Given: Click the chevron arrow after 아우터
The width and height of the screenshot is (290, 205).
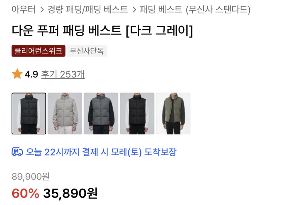Looking at the screenshot, I should [42, 10].
